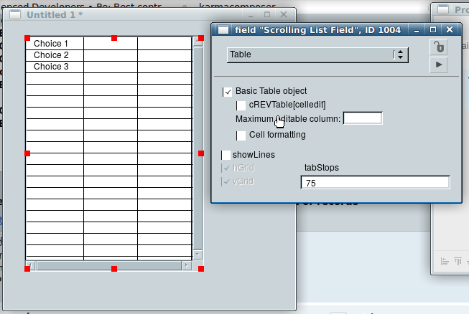Click the table's vertical scrollbar track
Viewport: 469px width, 314px height.
click(198, 148)
